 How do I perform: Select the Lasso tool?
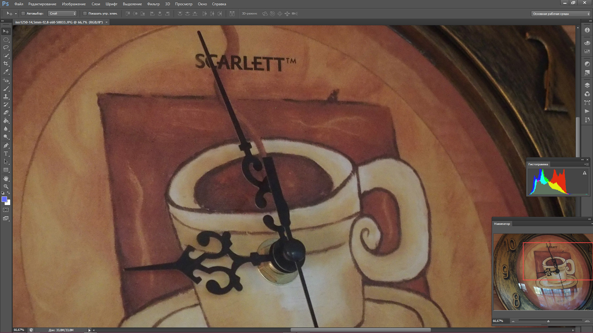tap(6, 47)
